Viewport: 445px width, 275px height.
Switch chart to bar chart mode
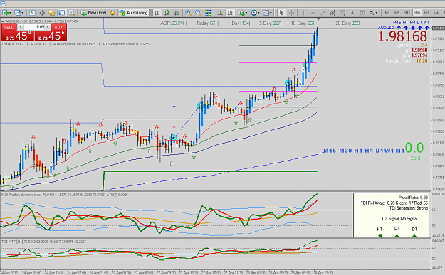[x=157, y=13]
